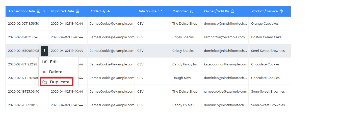
Task: Select transaction date 2020-02-16T02:55:47
Action: coord(23,37)
